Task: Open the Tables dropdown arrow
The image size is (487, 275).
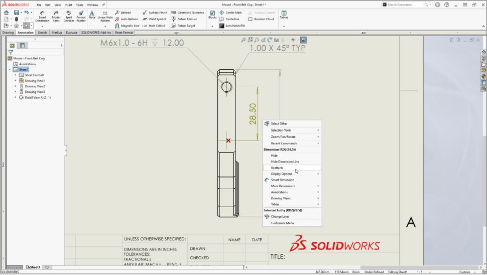Action: pos(284,27)
